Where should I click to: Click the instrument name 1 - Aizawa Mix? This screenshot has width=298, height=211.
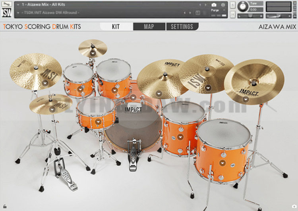pyautogui.click(x=43, y=4)
